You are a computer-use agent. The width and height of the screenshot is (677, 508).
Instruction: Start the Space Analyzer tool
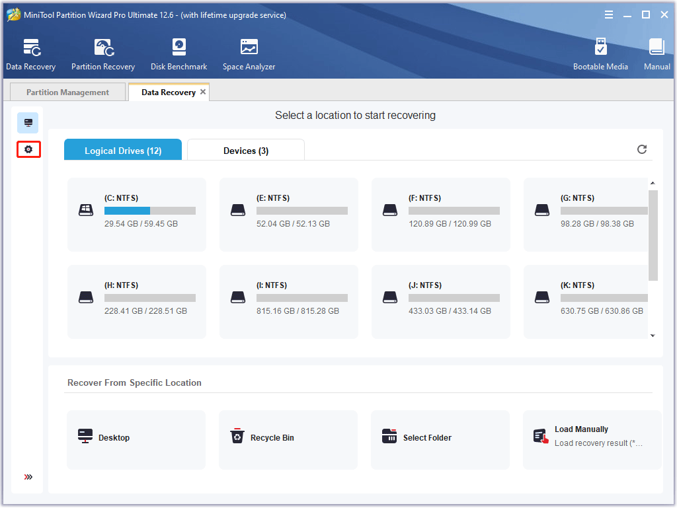249,54
